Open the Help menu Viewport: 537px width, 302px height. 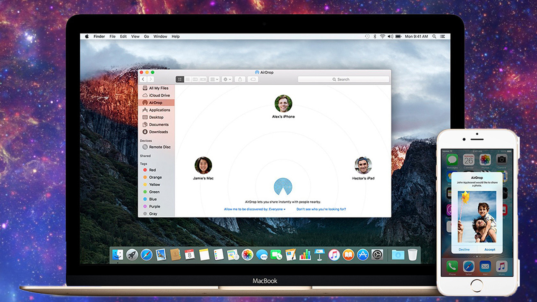[176, 36]
